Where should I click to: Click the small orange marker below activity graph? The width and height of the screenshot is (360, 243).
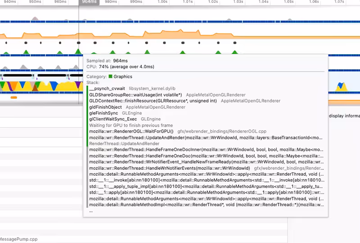[13, 97]
